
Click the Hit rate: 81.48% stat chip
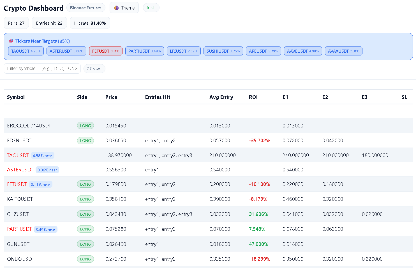click(90, 23)
